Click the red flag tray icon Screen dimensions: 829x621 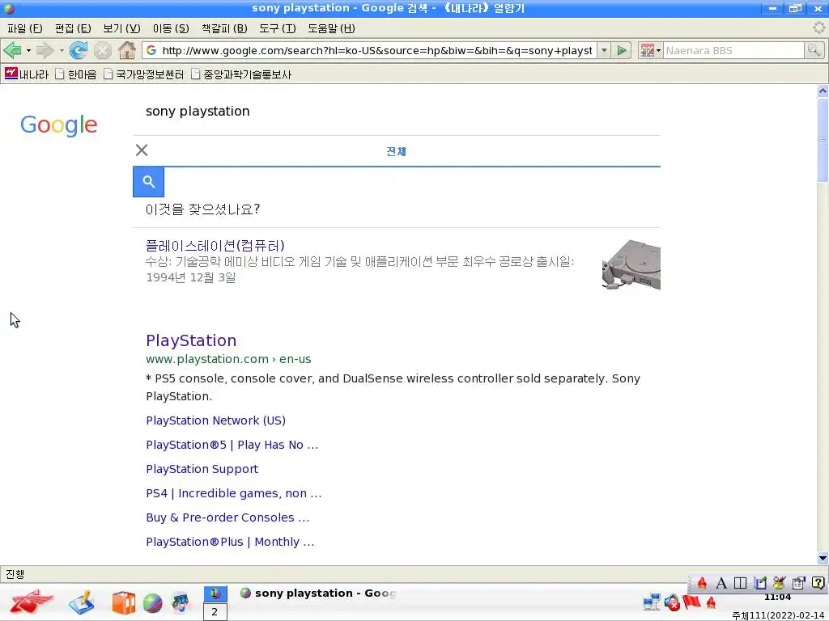pos(691,602)
